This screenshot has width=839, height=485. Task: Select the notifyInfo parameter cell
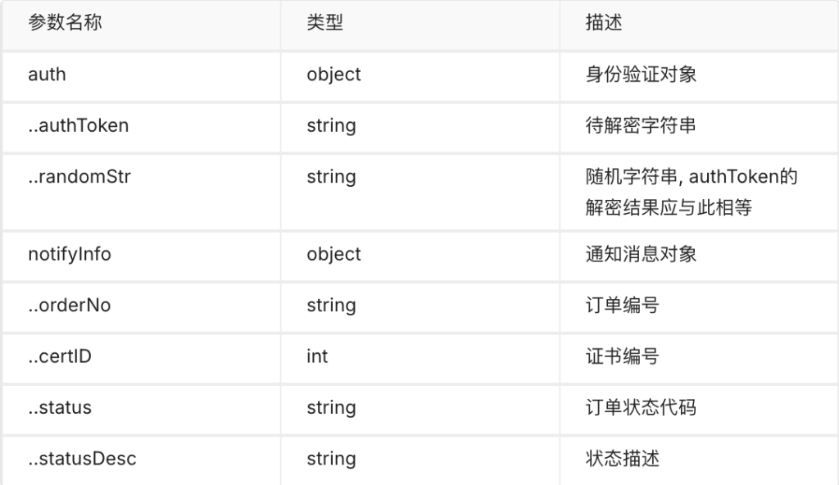[x=70, y=254]
